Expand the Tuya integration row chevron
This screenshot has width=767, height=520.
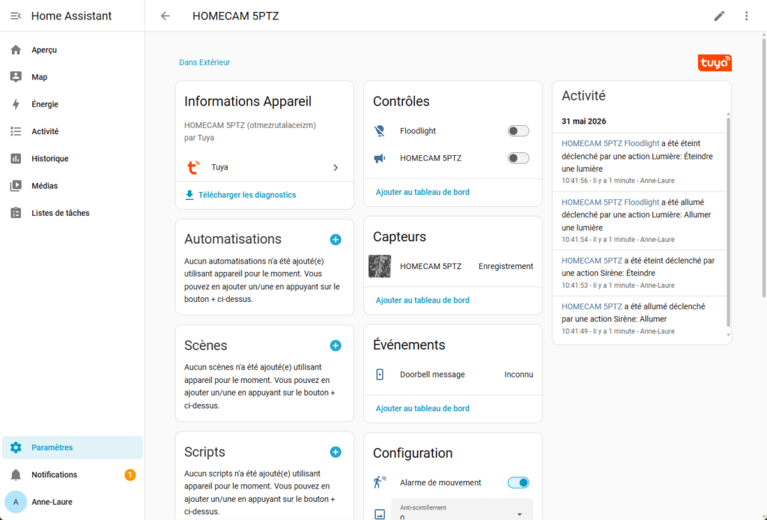tap(336, 167)
